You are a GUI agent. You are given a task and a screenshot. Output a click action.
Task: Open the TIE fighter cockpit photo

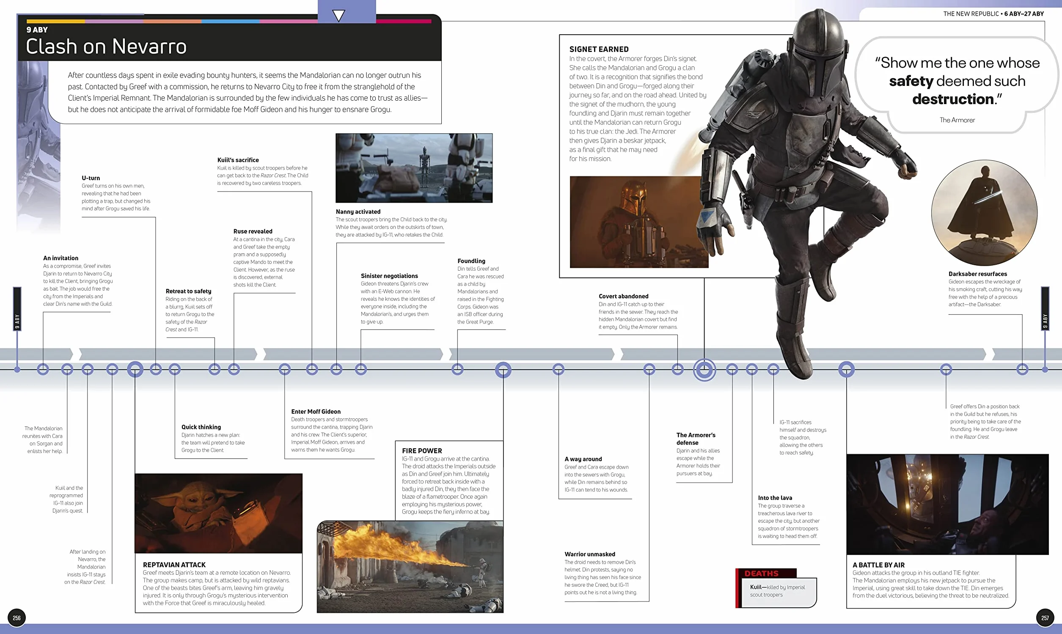tap(947, 504)
